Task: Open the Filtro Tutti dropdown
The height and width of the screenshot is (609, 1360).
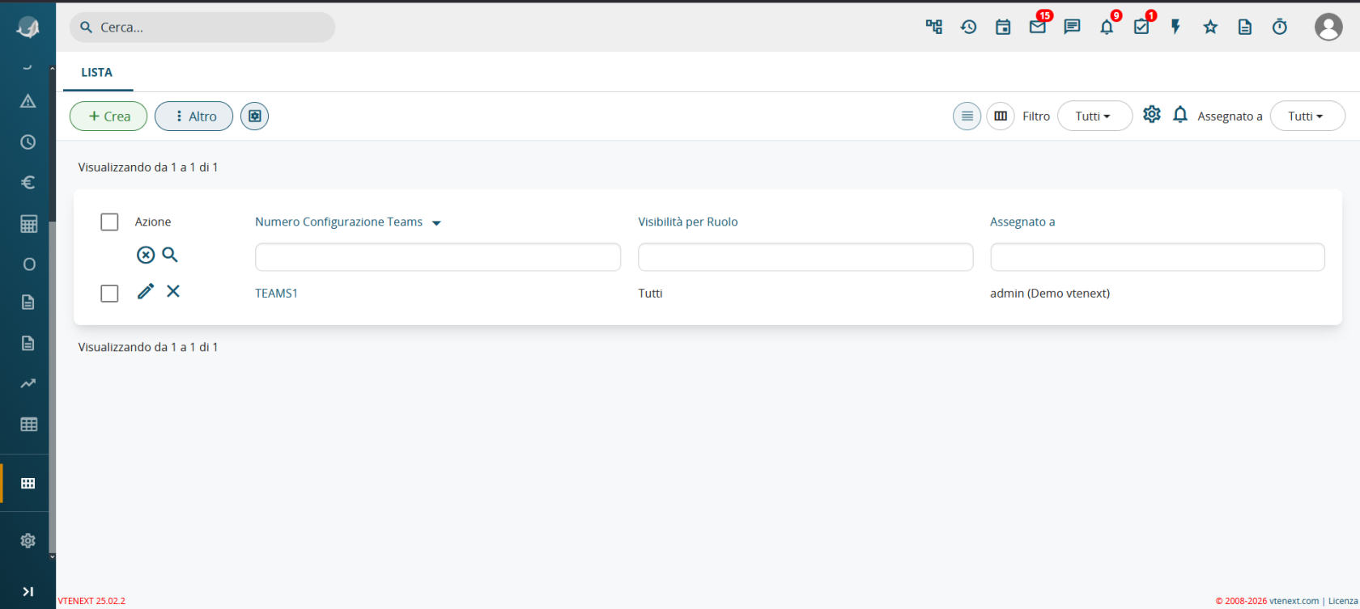Action: pos(1094,116)
